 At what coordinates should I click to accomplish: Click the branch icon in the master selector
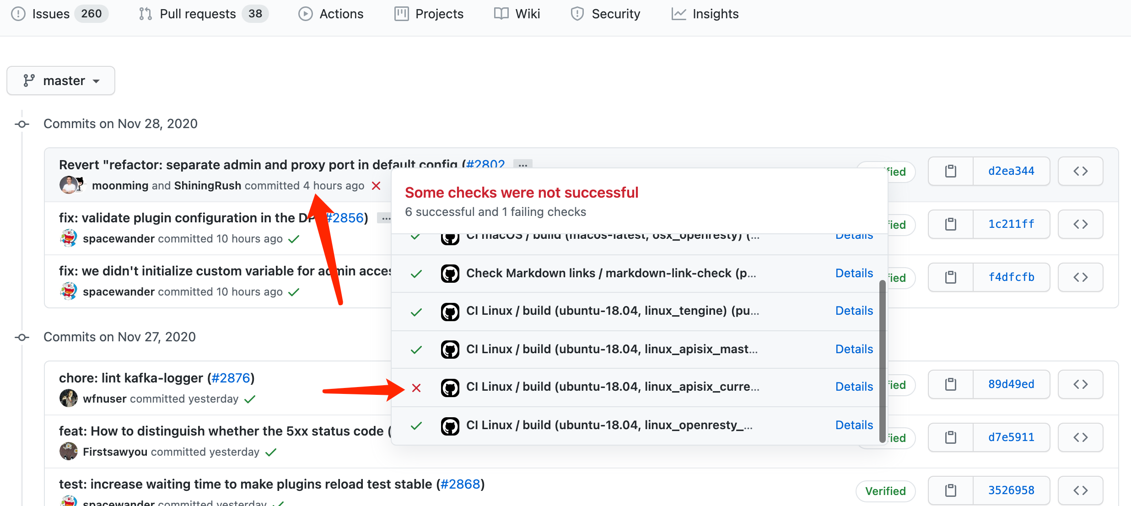[x=29, y=80]
